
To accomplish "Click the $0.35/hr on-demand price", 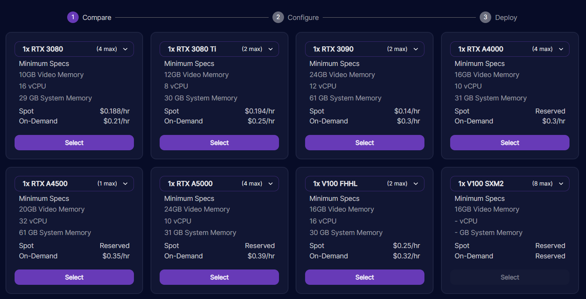I will 116,256.
